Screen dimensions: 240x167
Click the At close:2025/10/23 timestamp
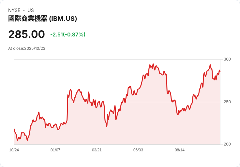[27, 49]
